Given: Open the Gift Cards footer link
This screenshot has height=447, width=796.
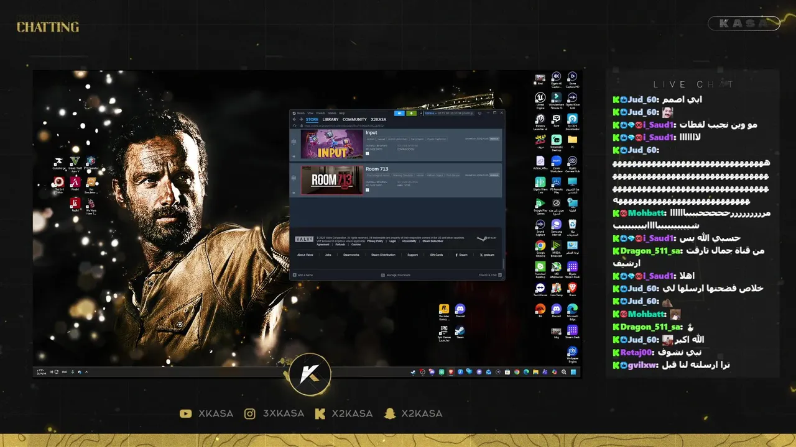Looking at the screenshot, I should click(x=437, y=255).
